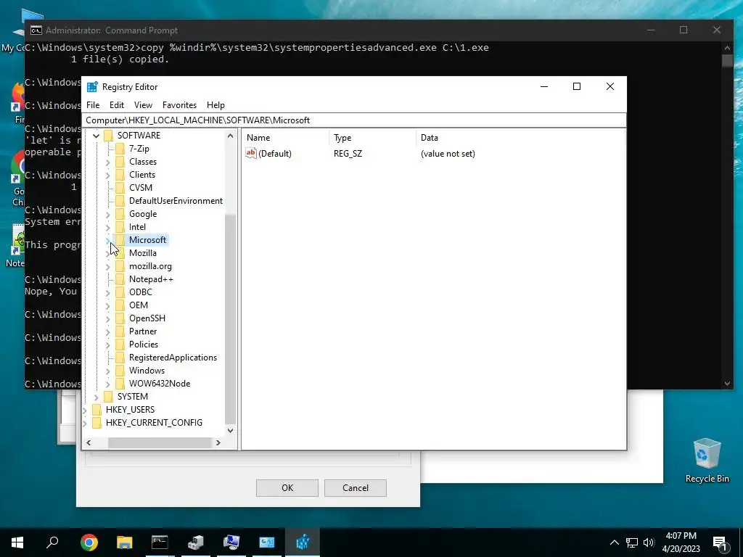Screen dimensions: 743x557
Task: Switch to Registry Editor on the taskbar
Action: pyautogui.click(x=303, y=542)
